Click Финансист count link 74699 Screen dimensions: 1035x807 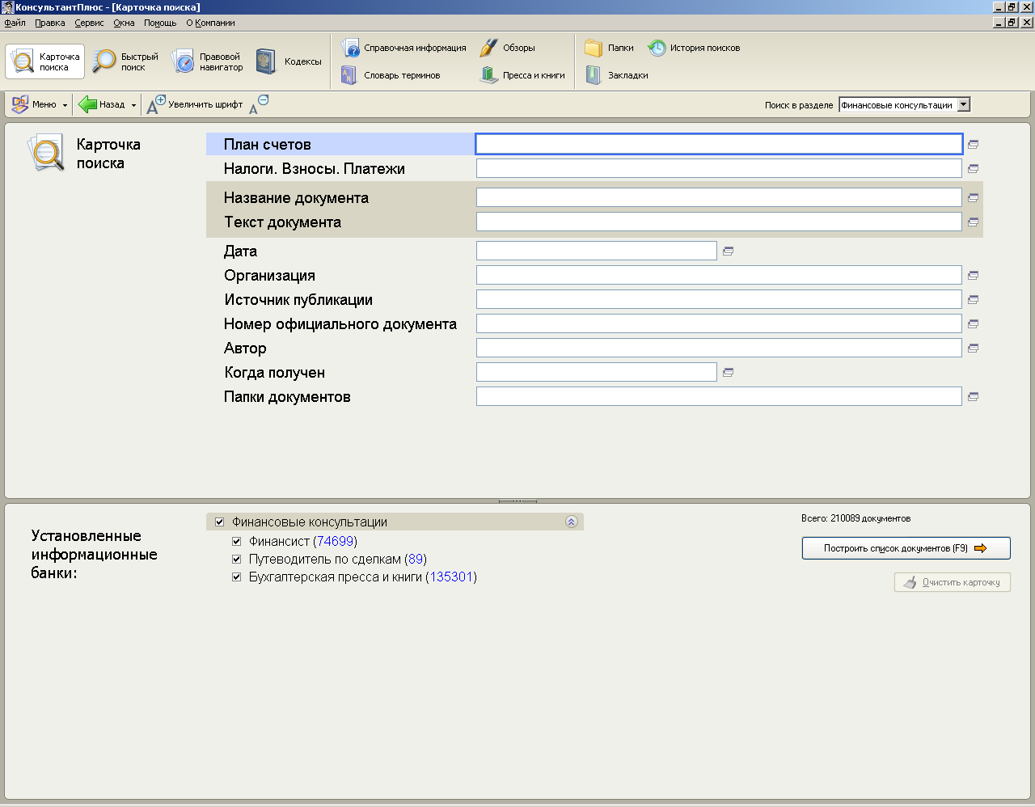[336, 542]
